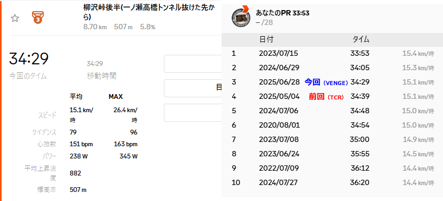Click the 日付 column header

(266, 39)
